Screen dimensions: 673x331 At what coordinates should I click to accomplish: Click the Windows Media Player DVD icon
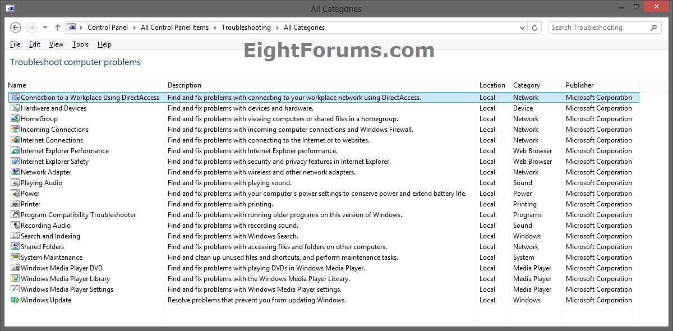[x=15, y=268]
